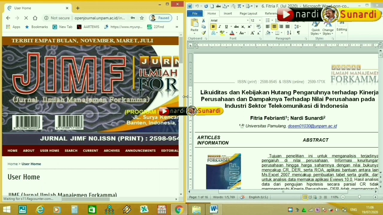The image size is (383, 215).
Task: Open Chrome three-dot menu
Action: click(x=177, y=18)
